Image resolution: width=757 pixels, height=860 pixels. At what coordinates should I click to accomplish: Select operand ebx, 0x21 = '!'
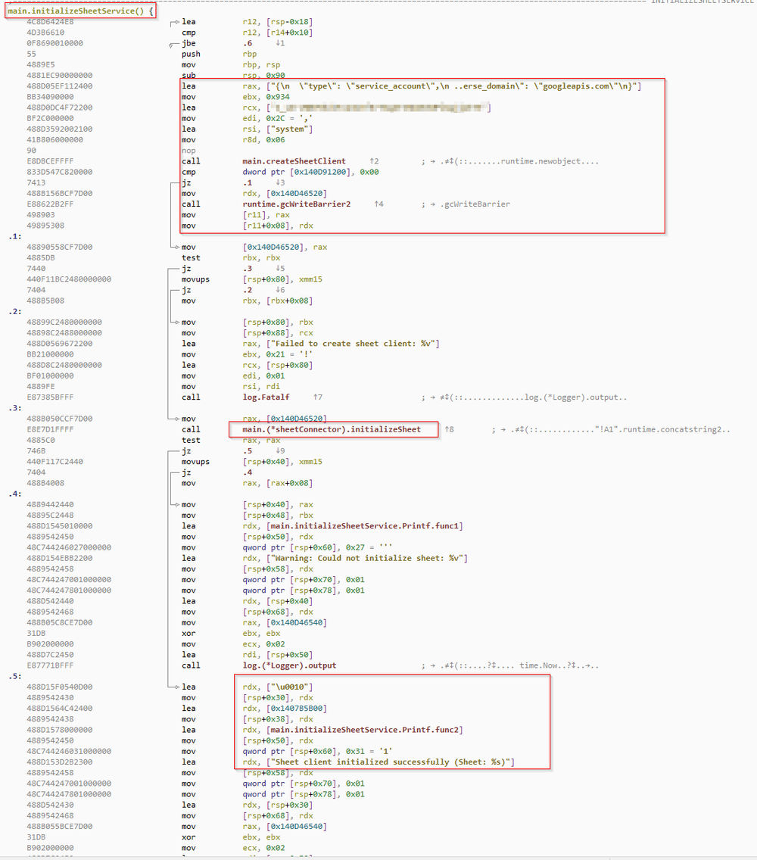[278, 354]
